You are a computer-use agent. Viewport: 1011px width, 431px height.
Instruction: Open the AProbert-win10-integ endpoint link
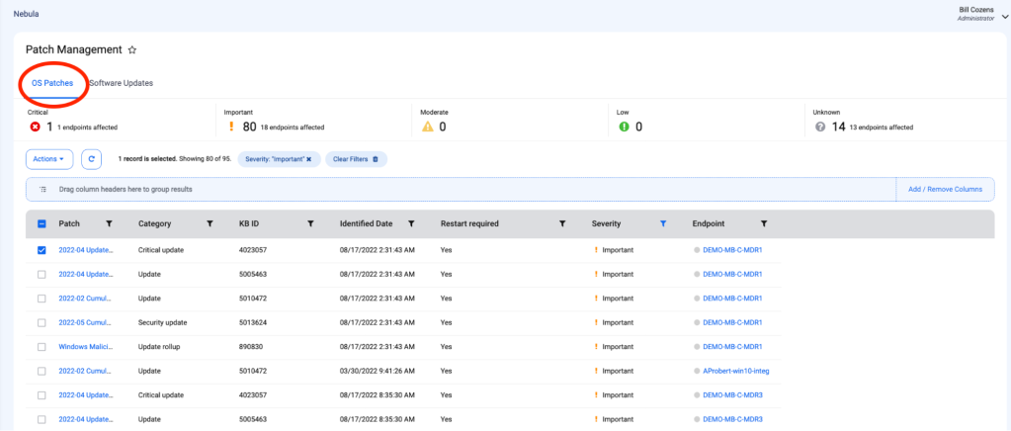pos(736,371)
